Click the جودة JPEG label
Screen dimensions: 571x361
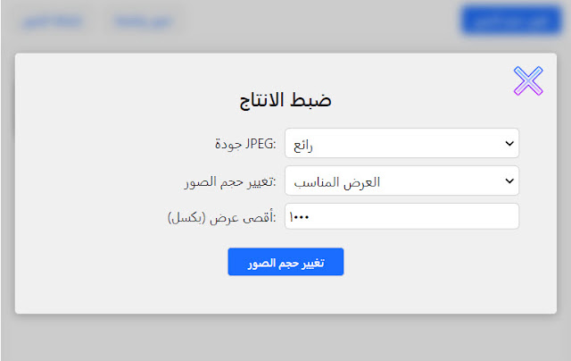(x=245, y=144)
